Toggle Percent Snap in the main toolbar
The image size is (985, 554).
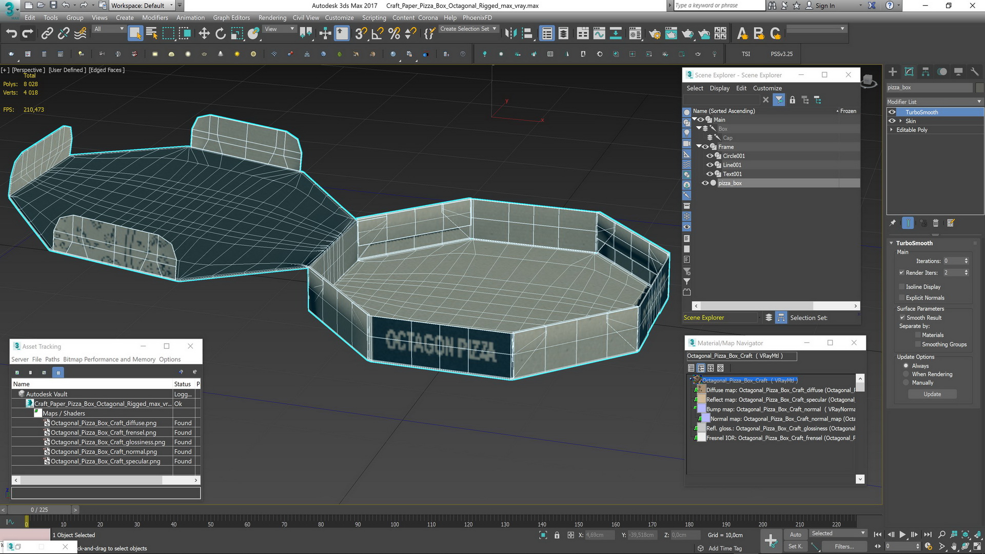394,34
